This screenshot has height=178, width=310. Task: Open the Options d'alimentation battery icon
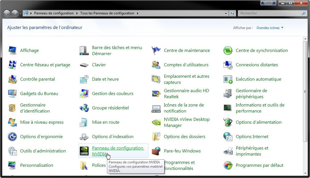pyautogui.click(x=228, y=122)
